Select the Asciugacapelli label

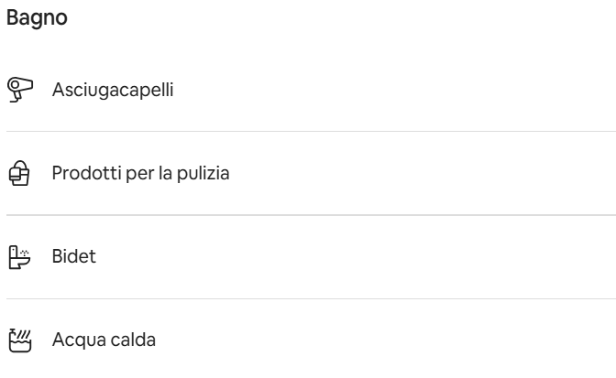pos(113,90)
